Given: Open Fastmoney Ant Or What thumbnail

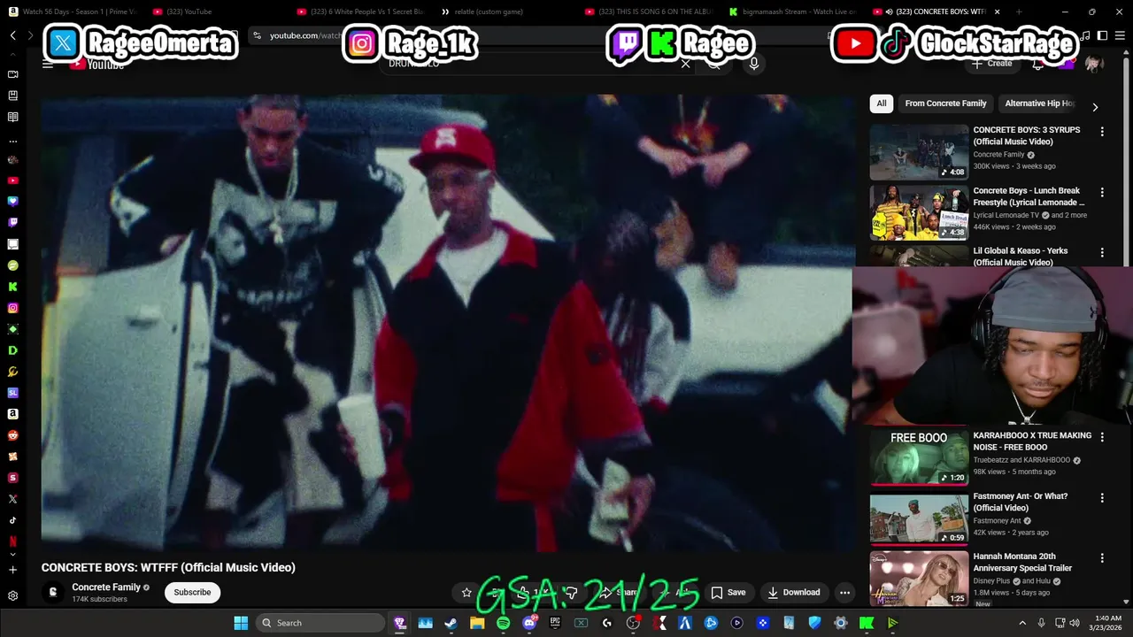Looking at the screenshot, I should pos(919,518).
